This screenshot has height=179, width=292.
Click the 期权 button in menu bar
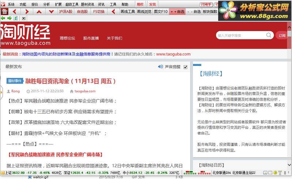(x=140, y=4)
